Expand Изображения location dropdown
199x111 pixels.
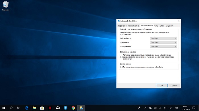coord(163,46)
